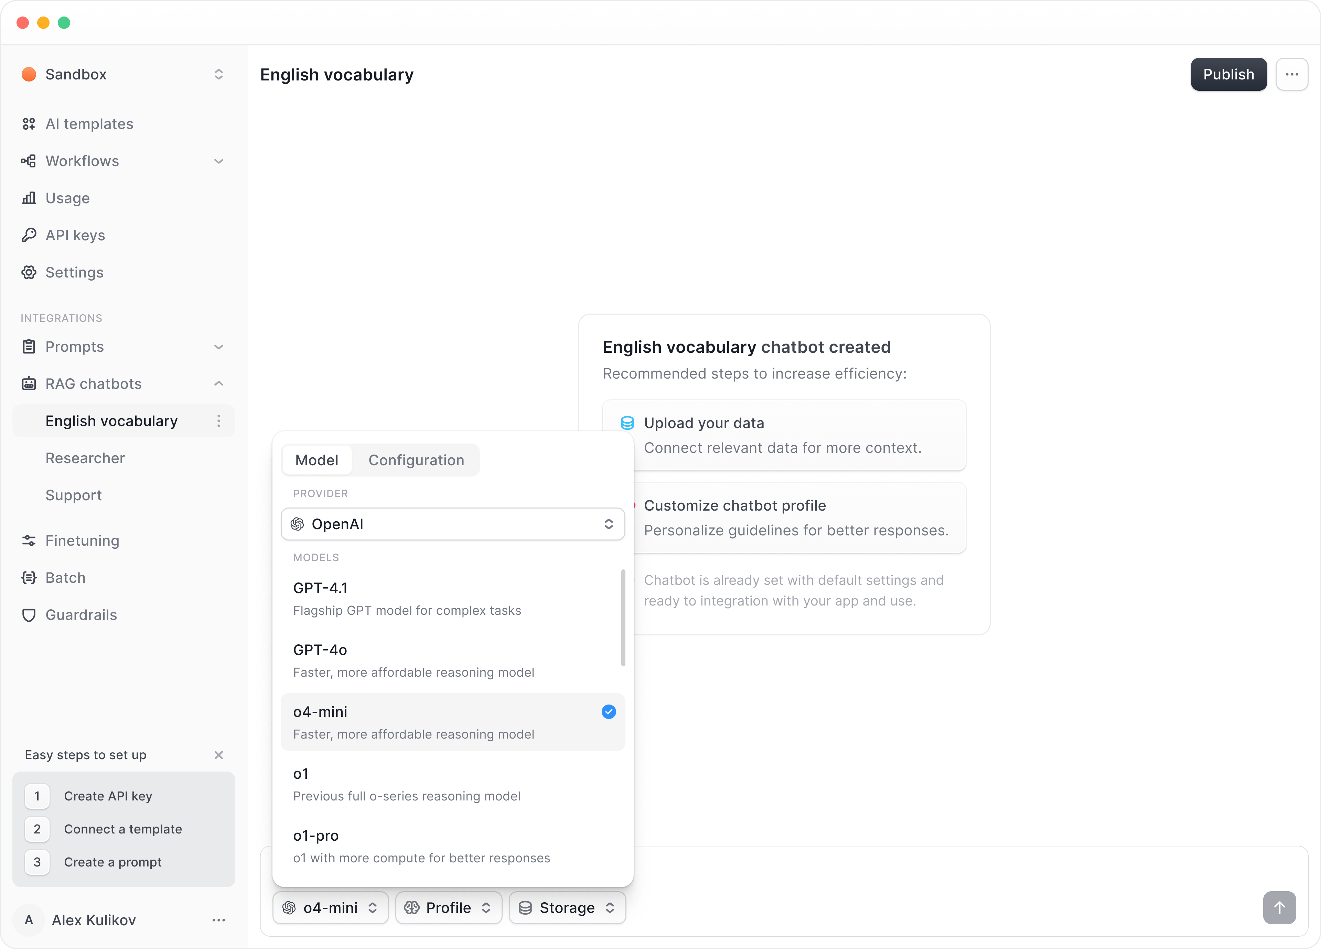The height and width of the screenshot is (949, 1321).
Task: Pick the o1-pro model option
Action: click(x=452, y=846)
